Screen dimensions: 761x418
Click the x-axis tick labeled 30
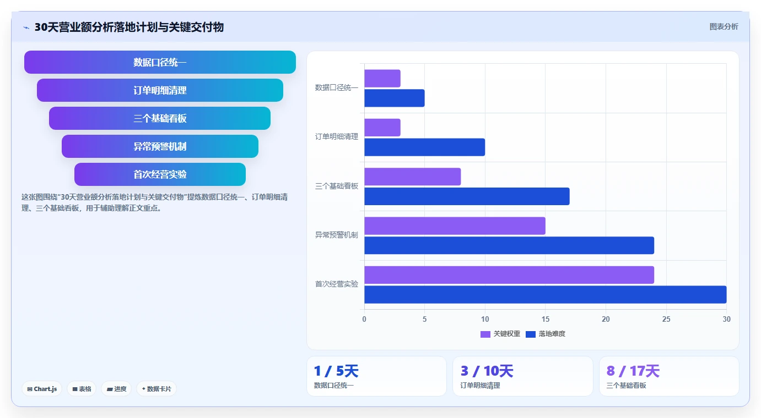[726, 319]
